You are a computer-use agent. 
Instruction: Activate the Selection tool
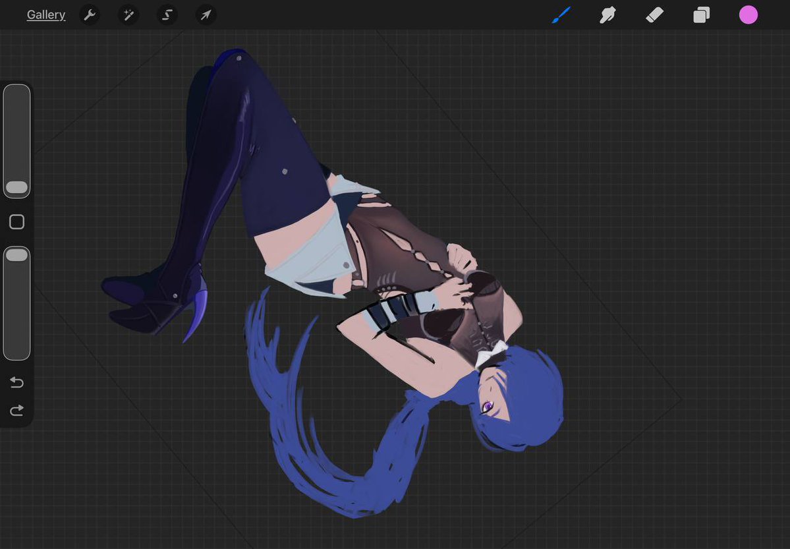point(167,15)
